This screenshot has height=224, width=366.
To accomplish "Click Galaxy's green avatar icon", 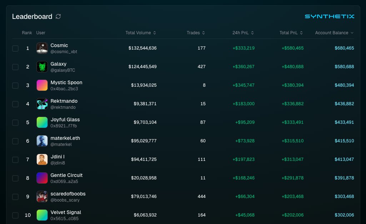I will coord(42,67).
